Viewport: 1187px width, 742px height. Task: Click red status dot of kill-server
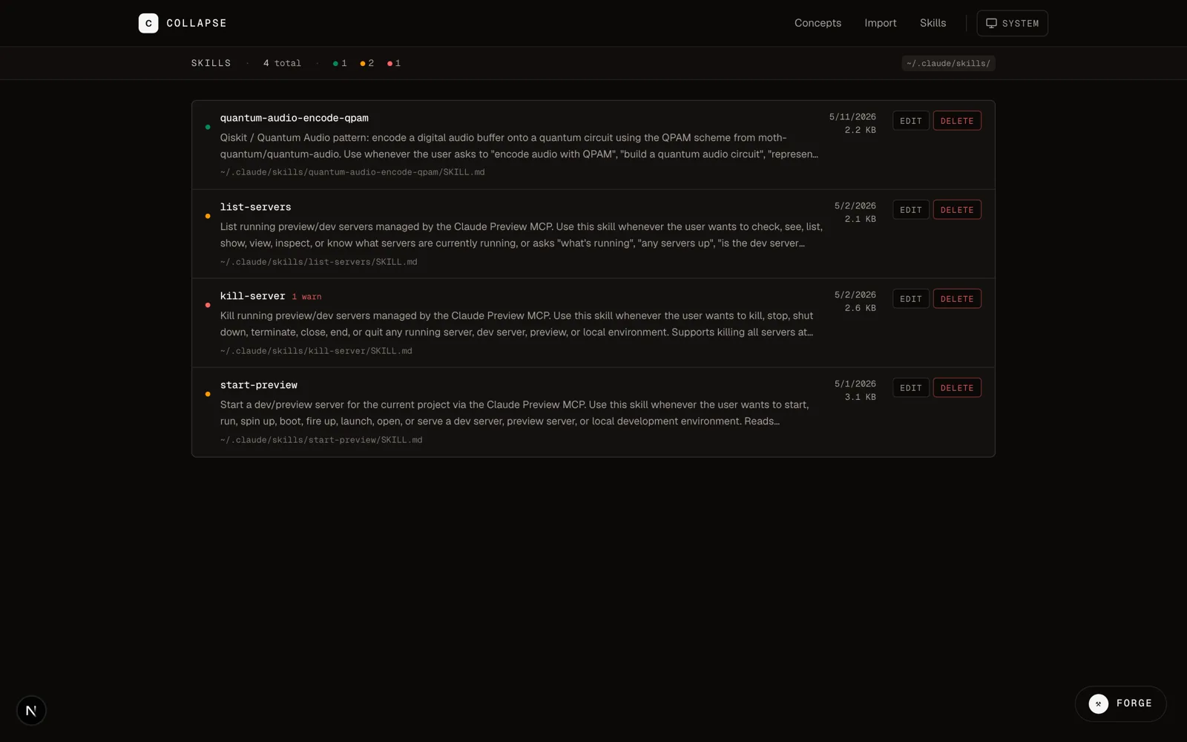208,305
